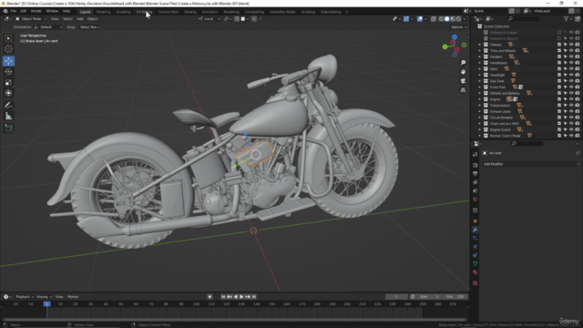Activate the Move tool
Image resolution: width=583 pixels, height=328 pixels.
[8, 61]
